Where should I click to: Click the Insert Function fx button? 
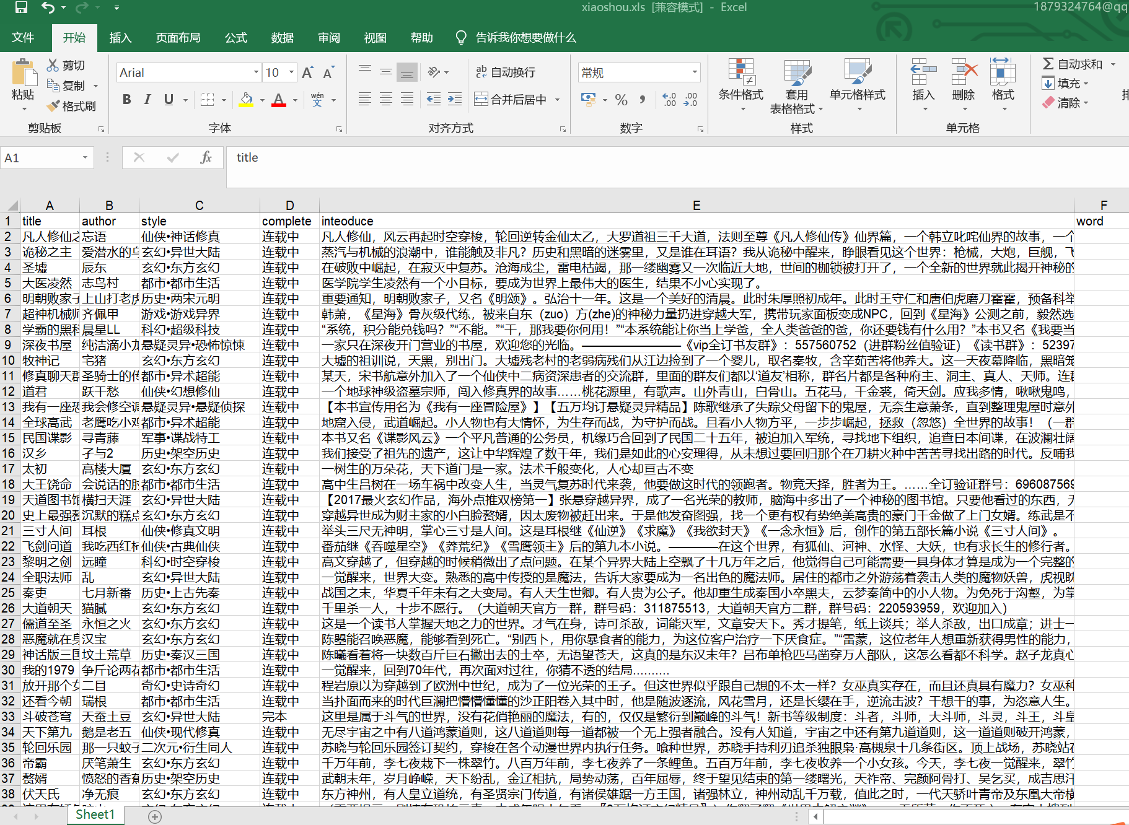pyautogui.click(x=206, y=158)
